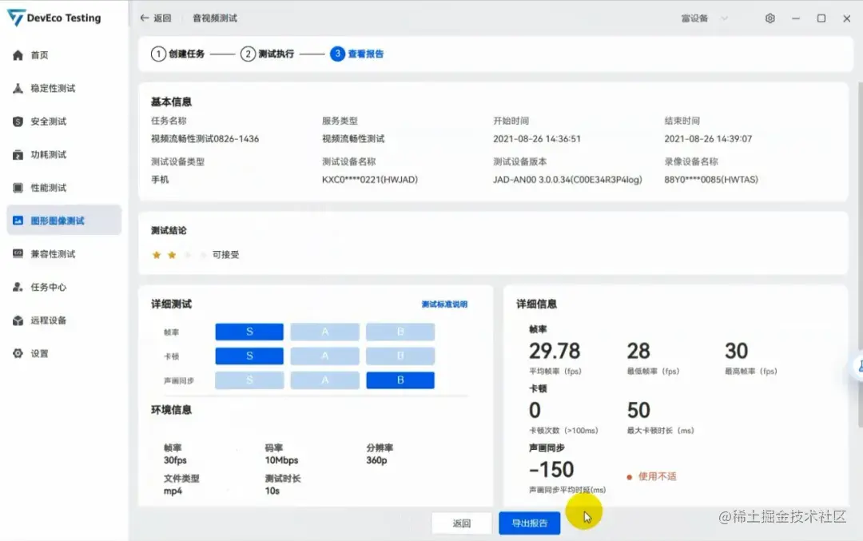Open the 设置 gear icon in sidebar
863x541 pixels.
pyautogui.click(x=18, y=353)
